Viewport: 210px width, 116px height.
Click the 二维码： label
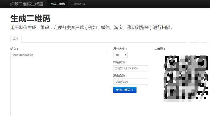click(160, 49)
